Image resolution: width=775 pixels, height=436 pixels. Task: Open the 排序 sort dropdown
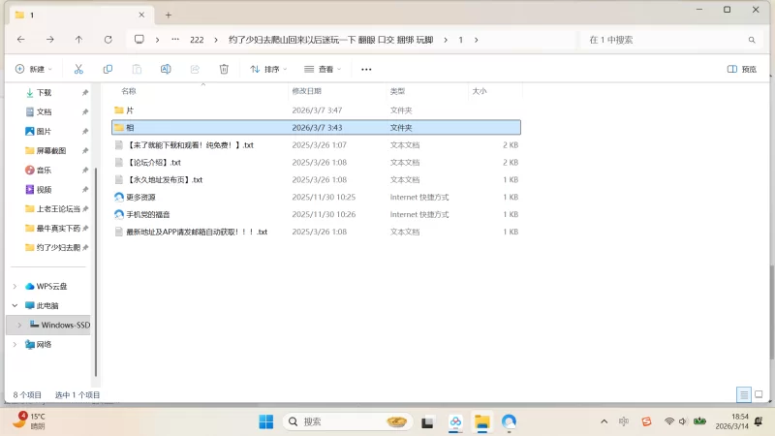click(x=269, y=69)
